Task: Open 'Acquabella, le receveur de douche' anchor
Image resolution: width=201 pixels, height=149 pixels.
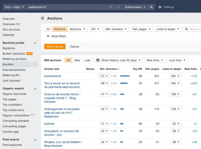Action: [x=61, y=133]
